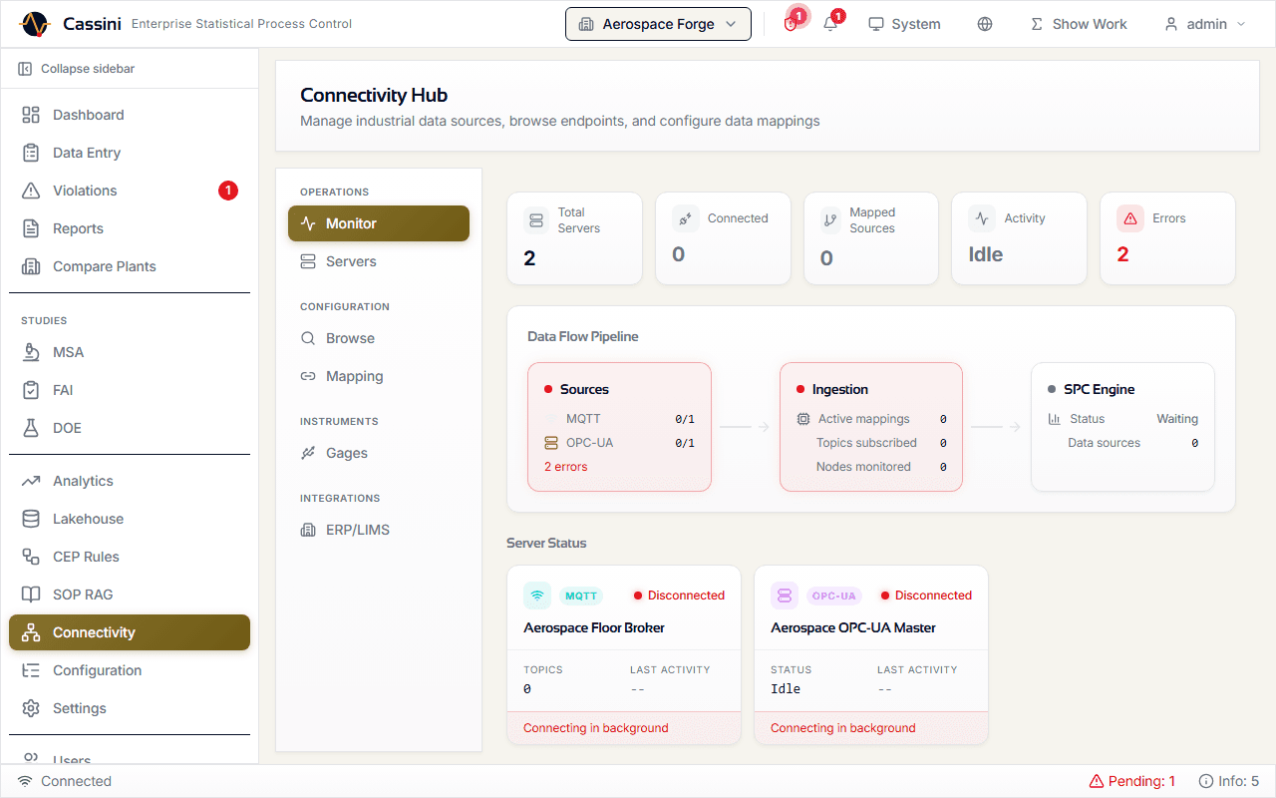Open the admin user menu
This screenshot has height=798, width=1276.
[x=1205, y=24]
